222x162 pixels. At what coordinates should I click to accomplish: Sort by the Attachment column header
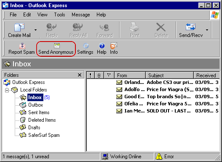[x=99, y=75]
